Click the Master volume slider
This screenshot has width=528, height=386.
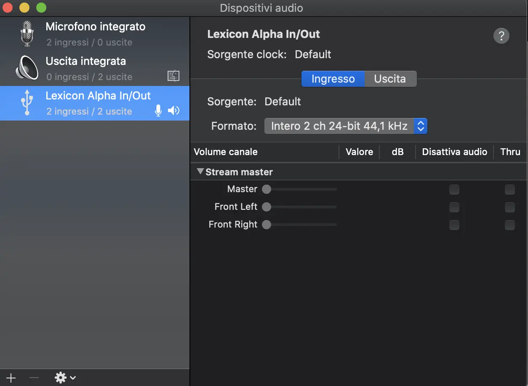click(301, 190)
